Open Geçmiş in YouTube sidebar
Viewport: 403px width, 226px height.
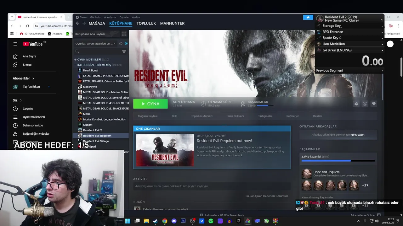[x=28, y=109]
